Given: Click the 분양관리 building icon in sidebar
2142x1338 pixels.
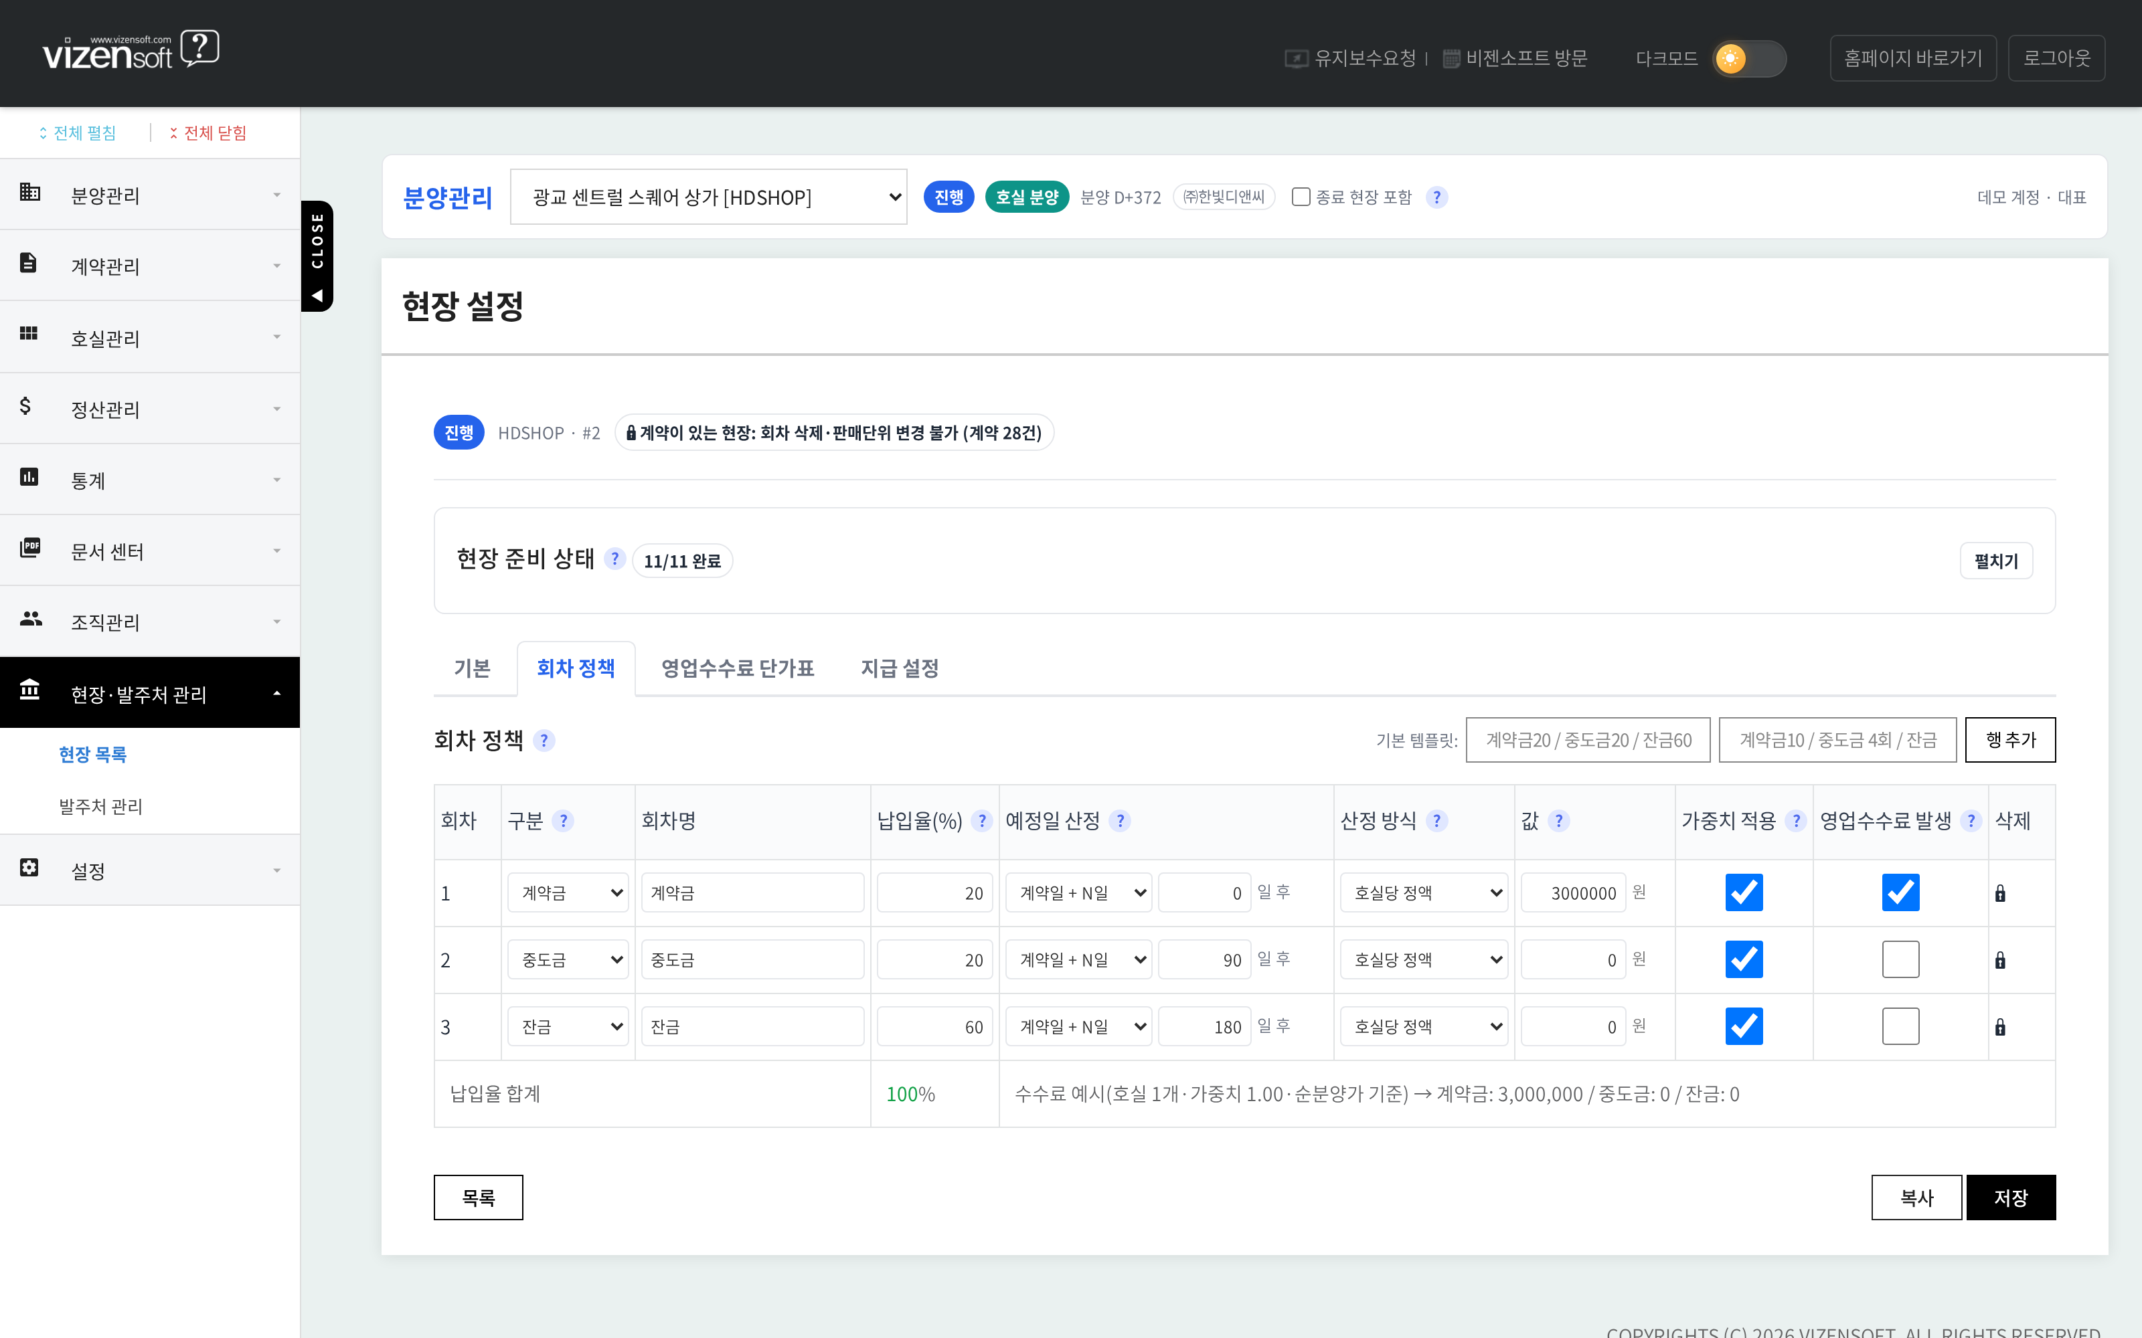Looking at the screenshot, I should pos(30,192).
